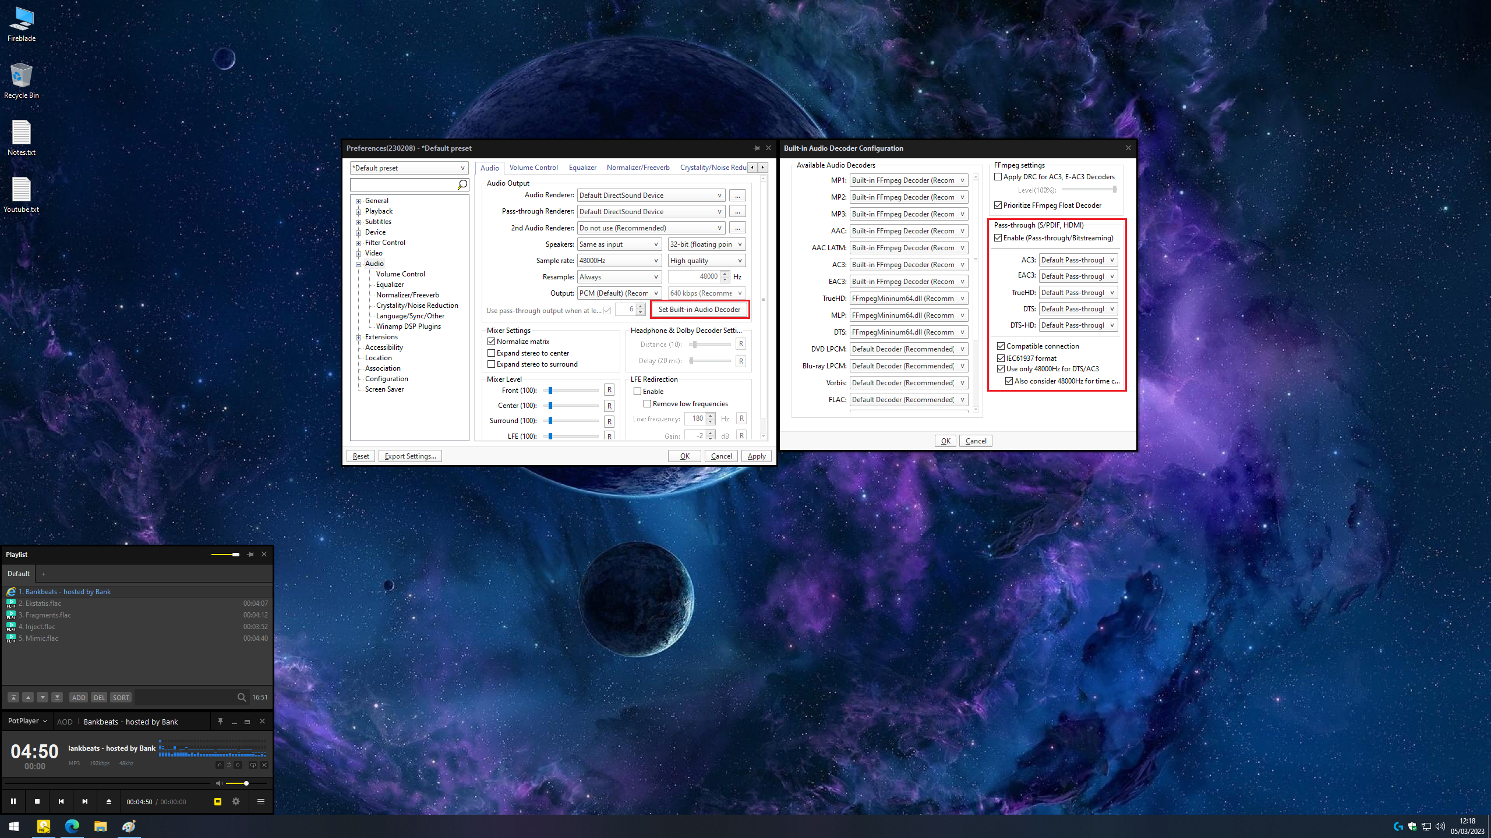Toggle Compatible connection checkbox
1491x838 pixels.
(x=1001, y=346)
